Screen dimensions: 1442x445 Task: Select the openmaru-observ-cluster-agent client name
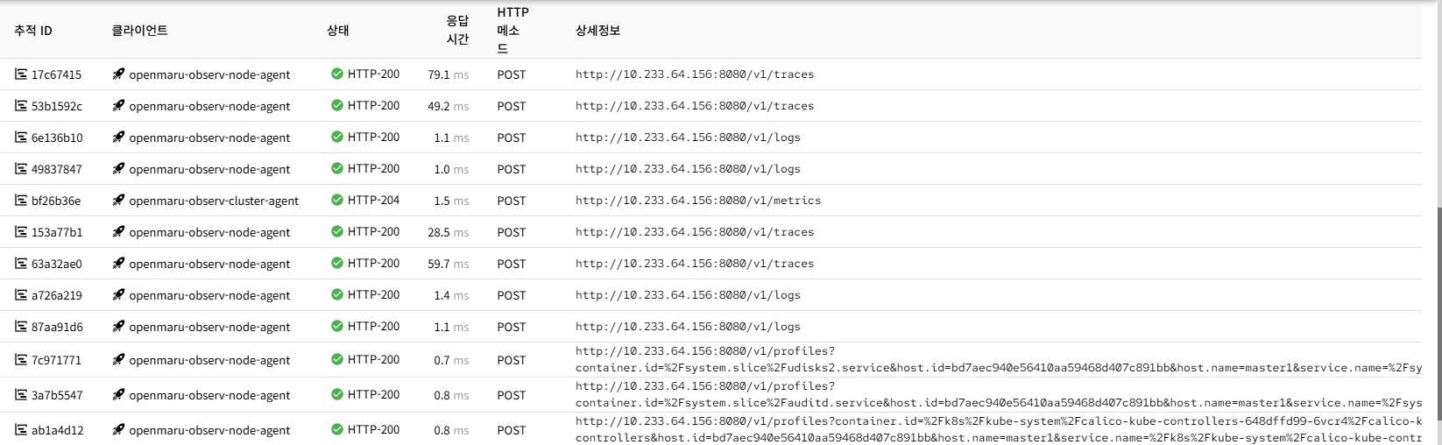[213, 201]
